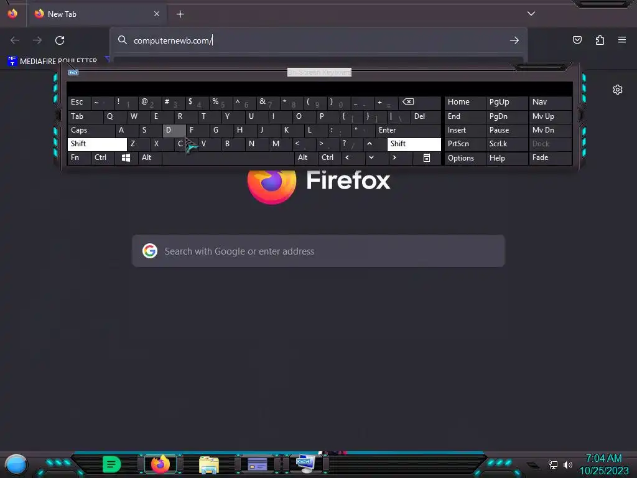Toggle the Fn key
Screen dimensions: 637x478
click(79, 157)
